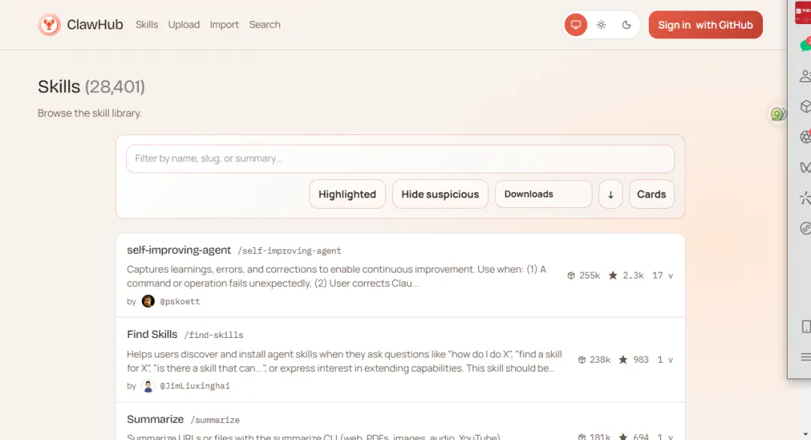Click the @pskoett avatar image
Viewport: 811px width, 440px height.
coord(148,301)
